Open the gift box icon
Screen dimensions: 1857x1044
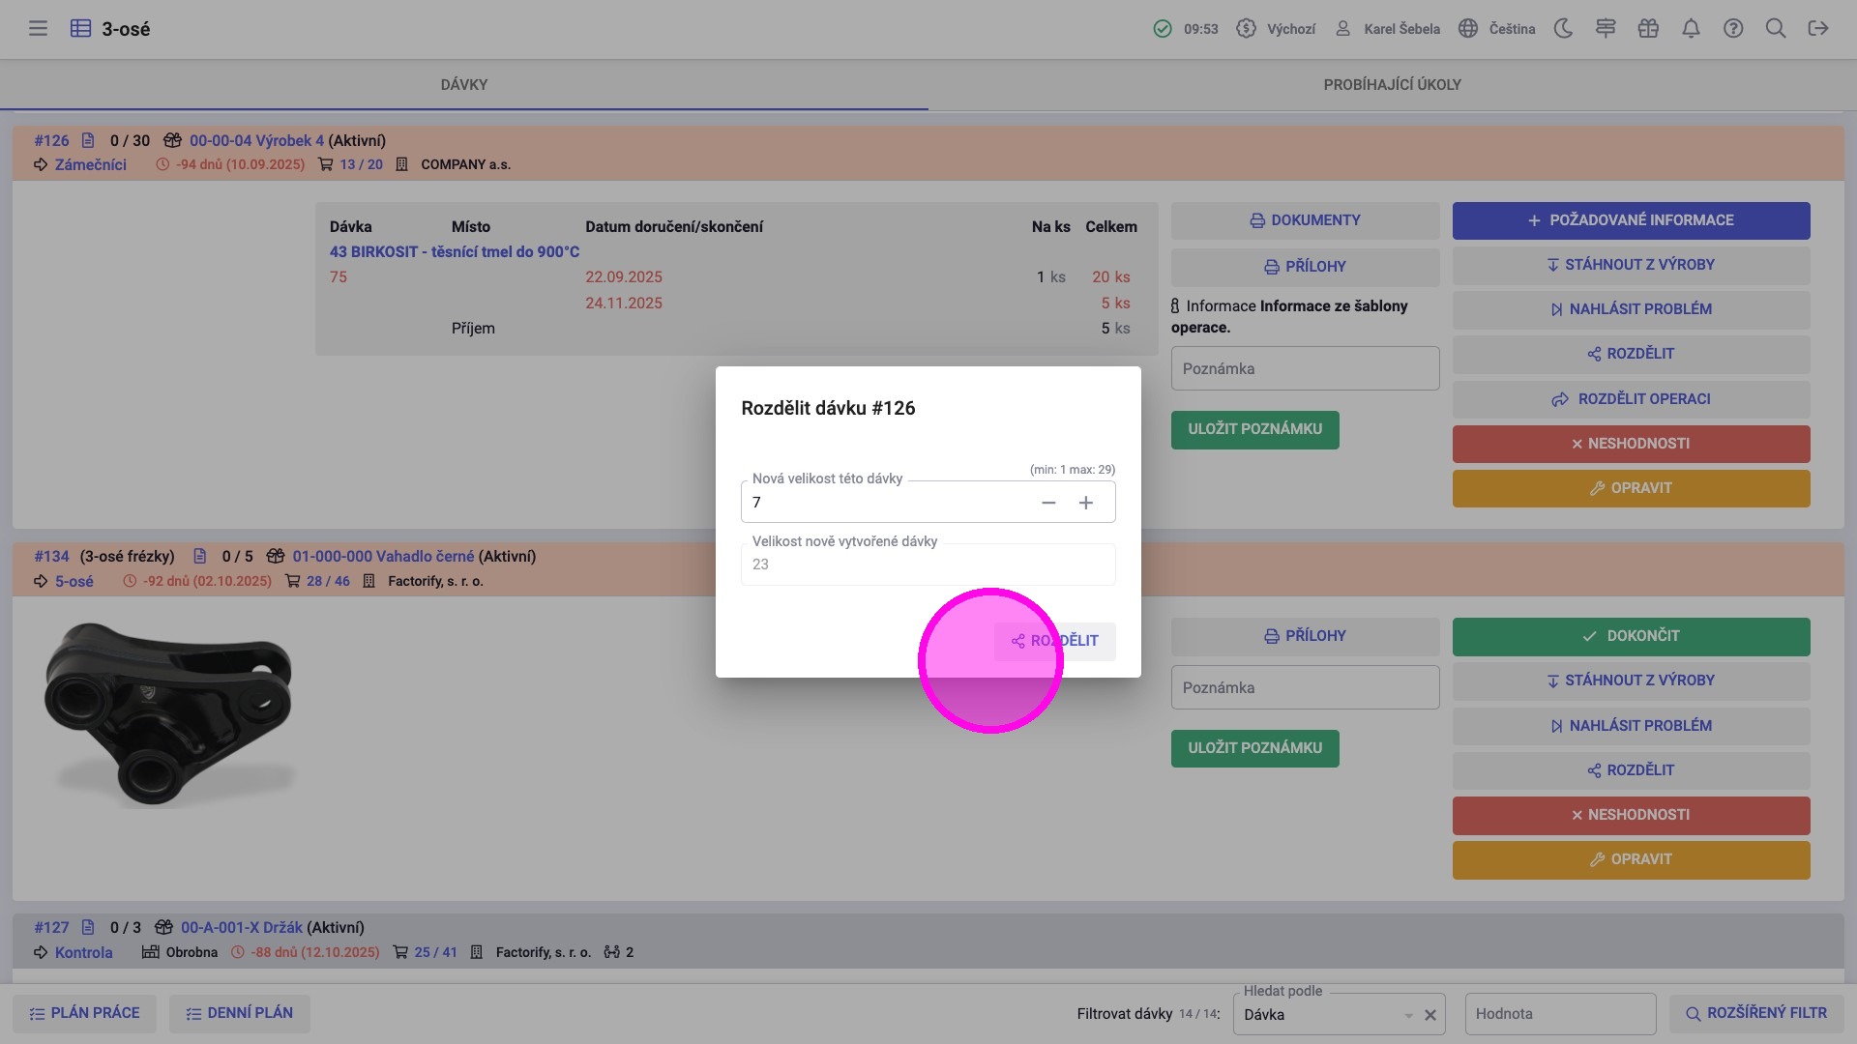(x=1648, y=29)
